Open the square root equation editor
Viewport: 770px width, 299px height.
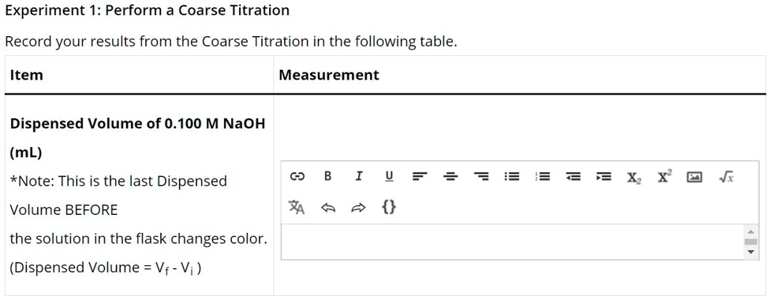(x=727, y=176)
